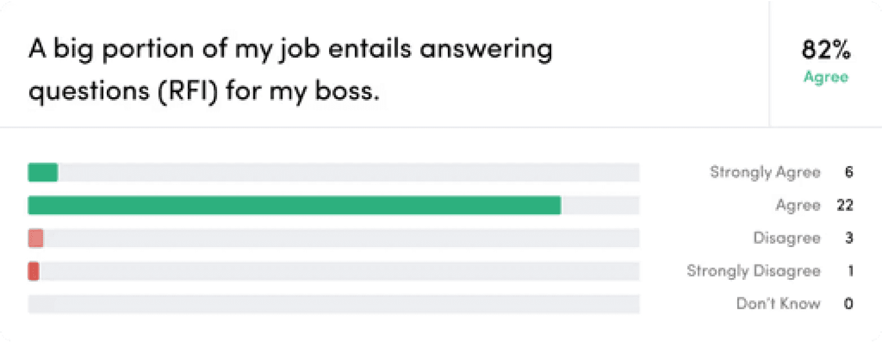Select the Agree response label

tap(798, 206)
